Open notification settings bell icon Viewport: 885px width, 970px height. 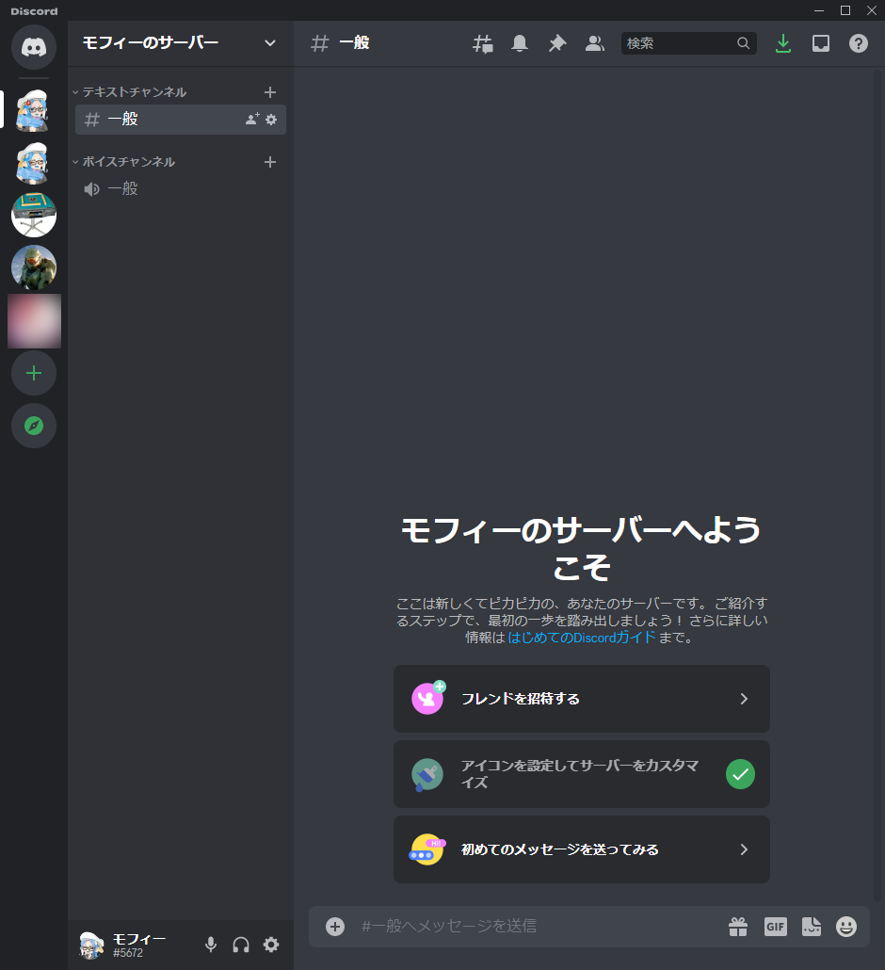(x=520, y=43)
